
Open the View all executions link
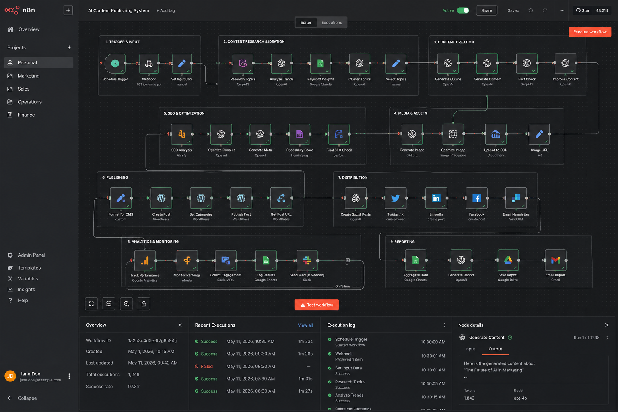[x=305, y=325]
